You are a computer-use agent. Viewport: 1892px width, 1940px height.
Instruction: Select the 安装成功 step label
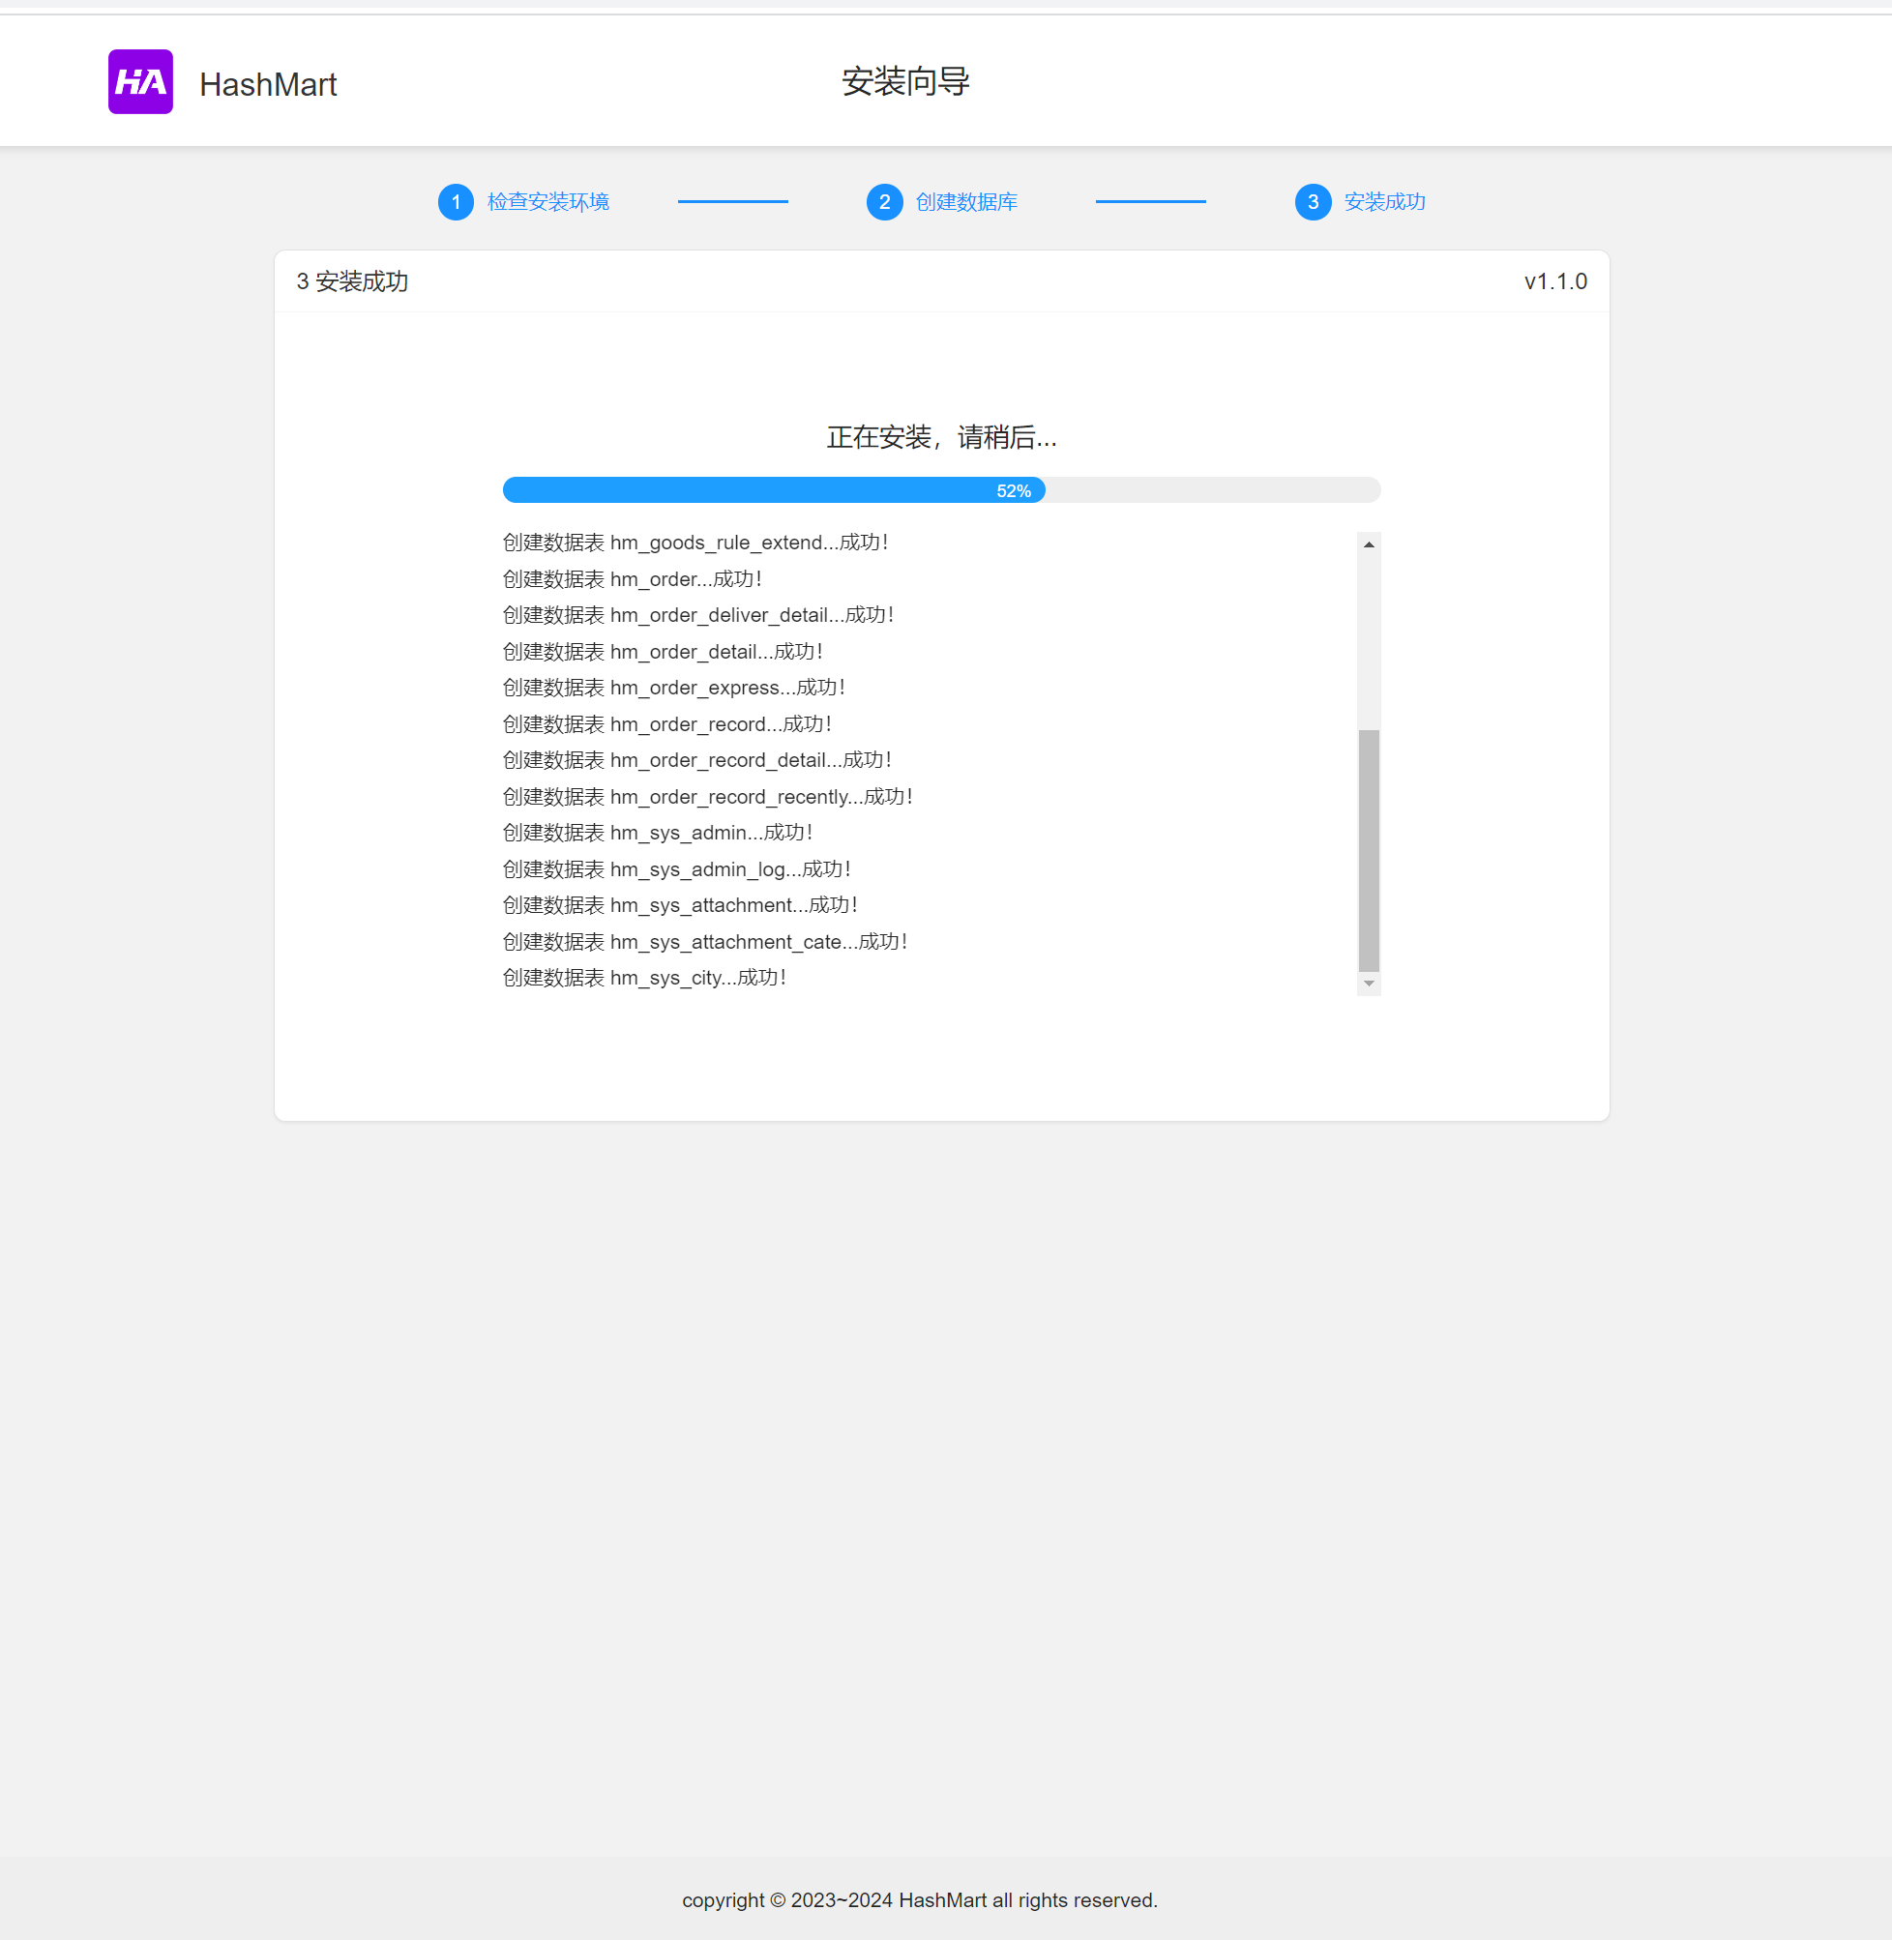click(x=1384, y=202)
